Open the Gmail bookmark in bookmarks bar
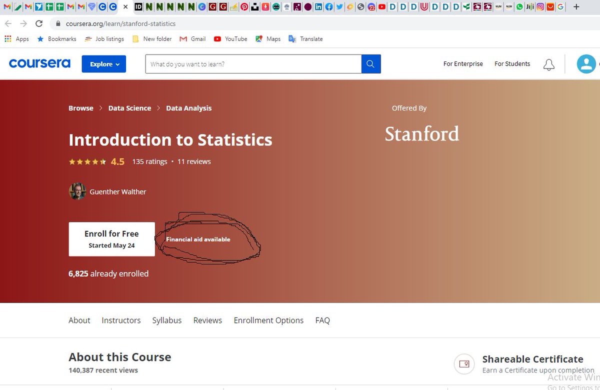 (192, 38)
